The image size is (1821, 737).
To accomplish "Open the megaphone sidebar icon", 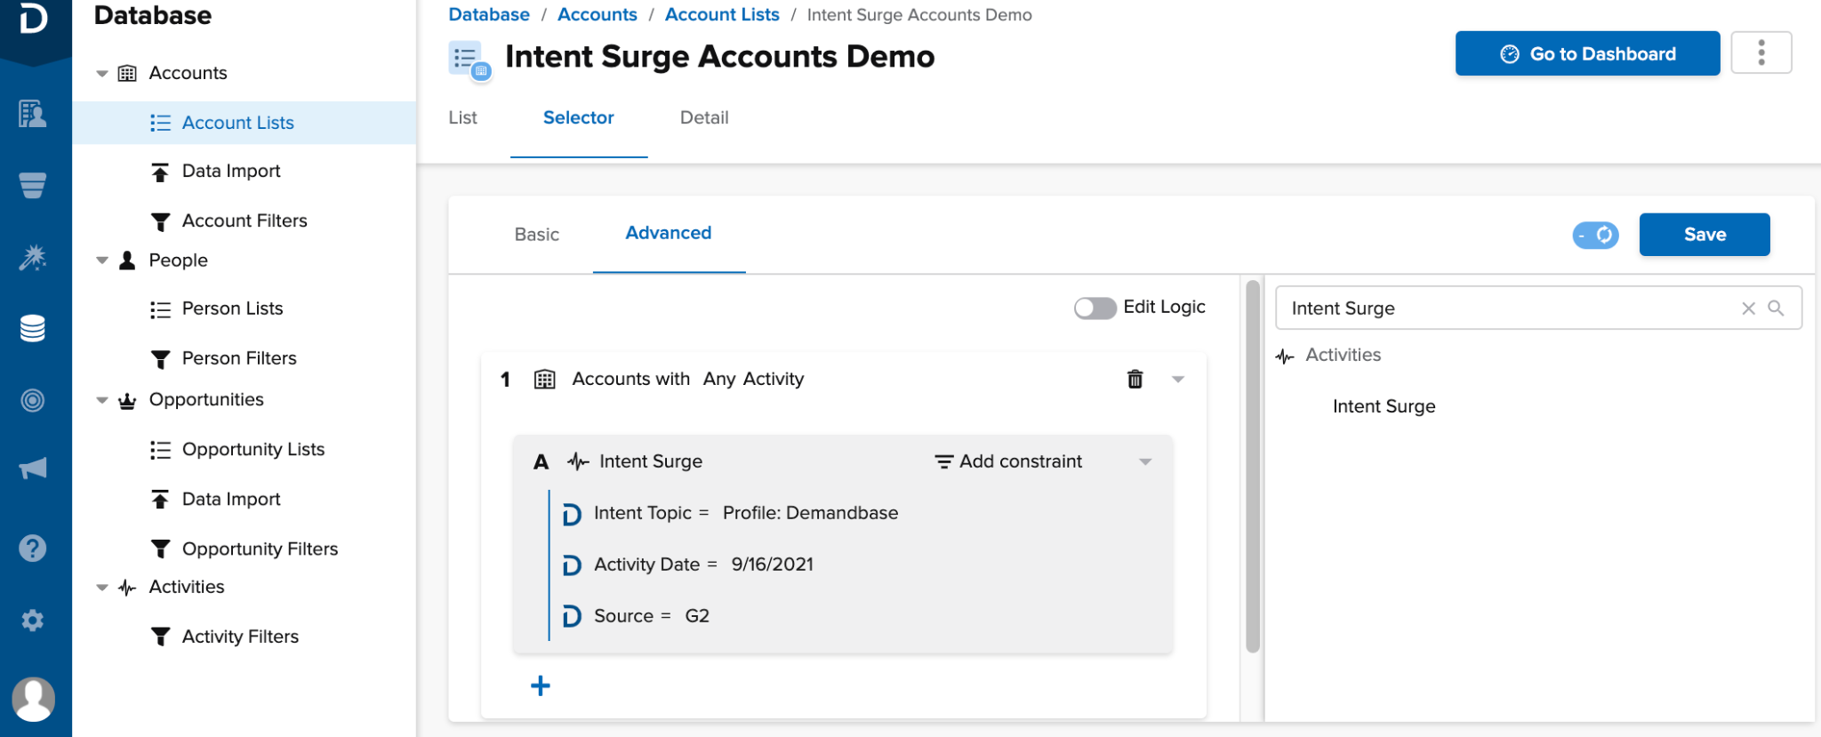I will [33, 469].
